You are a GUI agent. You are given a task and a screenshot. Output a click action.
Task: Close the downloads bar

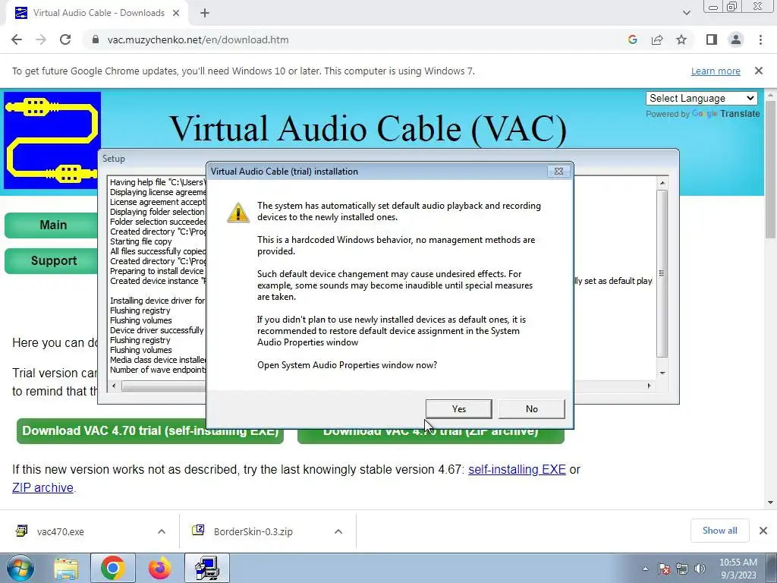(763, 531)
